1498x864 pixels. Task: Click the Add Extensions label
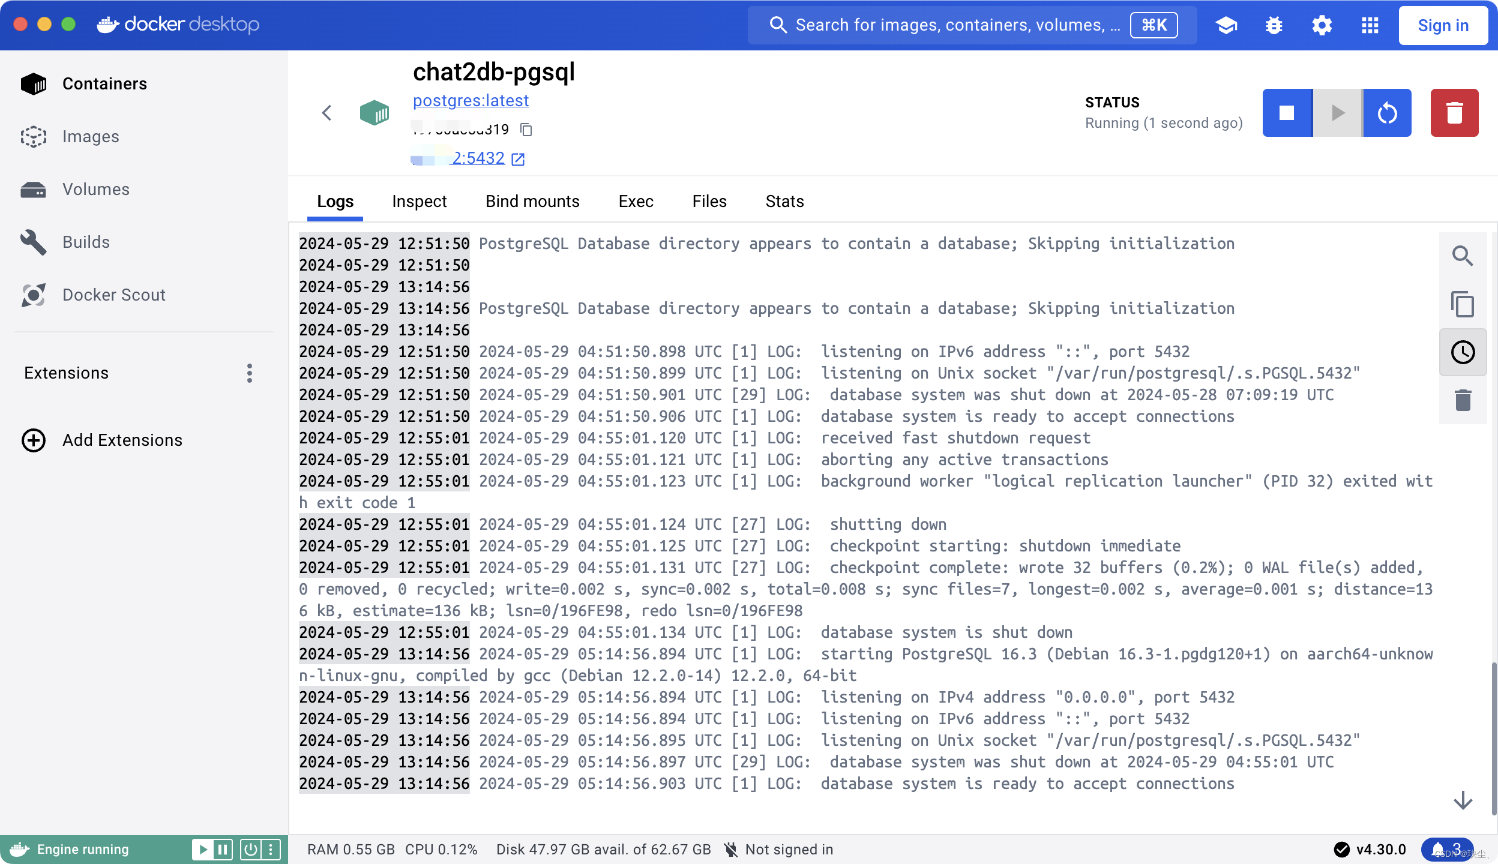click(x=122, y=440)
